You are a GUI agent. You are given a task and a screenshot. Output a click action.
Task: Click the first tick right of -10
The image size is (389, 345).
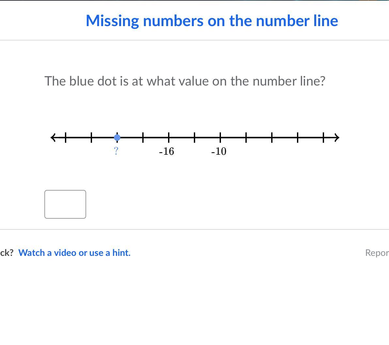tap(246, 138)
